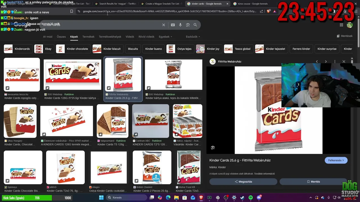Open Microsoft Edge from taskbar
The width and height of the screenshot is (360, 202).
pyautogui.click(x=168, y=198)
